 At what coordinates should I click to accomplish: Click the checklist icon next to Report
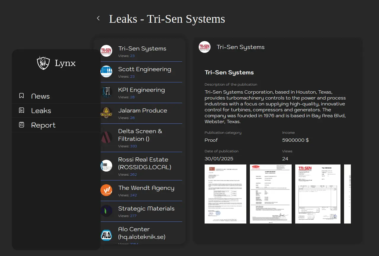(21, 125)
